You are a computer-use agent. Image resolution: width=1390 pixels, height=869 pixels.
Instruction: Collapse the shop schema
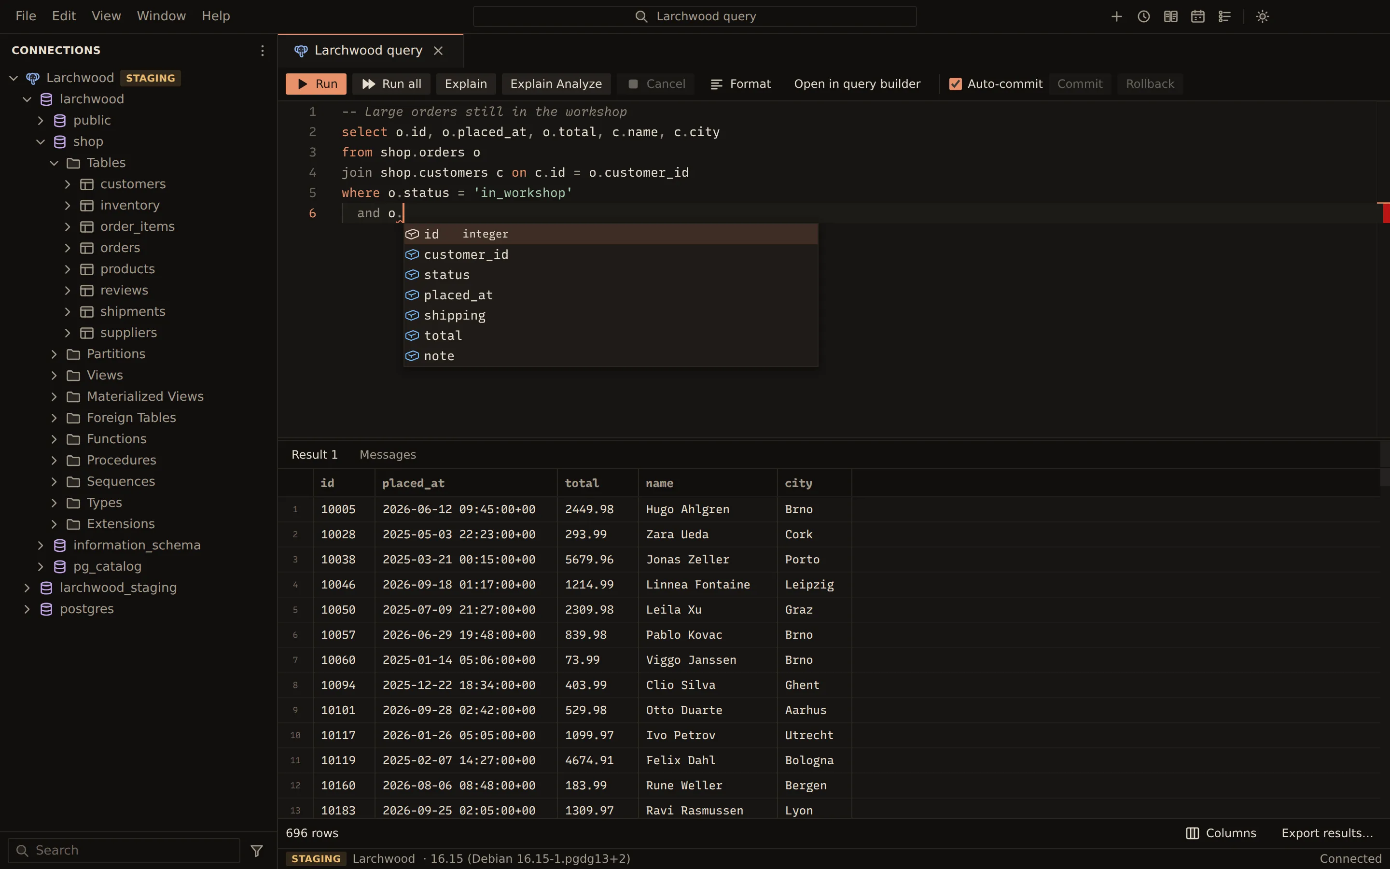click(41, 141)
